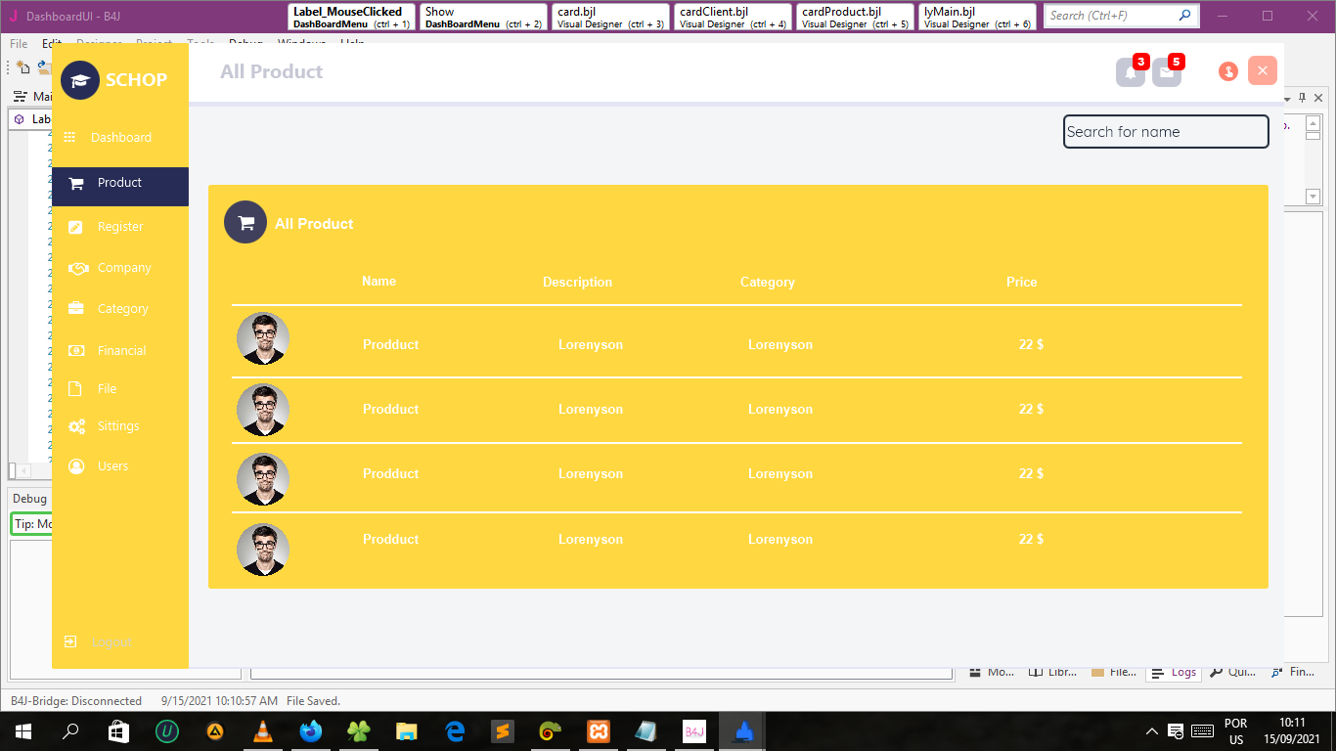Click the pin icon on the right IDE panel
Screen dimensions: 1336x751
1302,97
